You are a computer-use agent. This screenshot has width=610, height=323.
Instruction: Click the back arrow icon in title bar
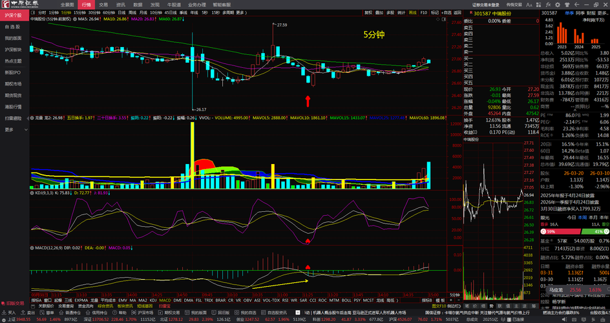click(x=578, y=5)
